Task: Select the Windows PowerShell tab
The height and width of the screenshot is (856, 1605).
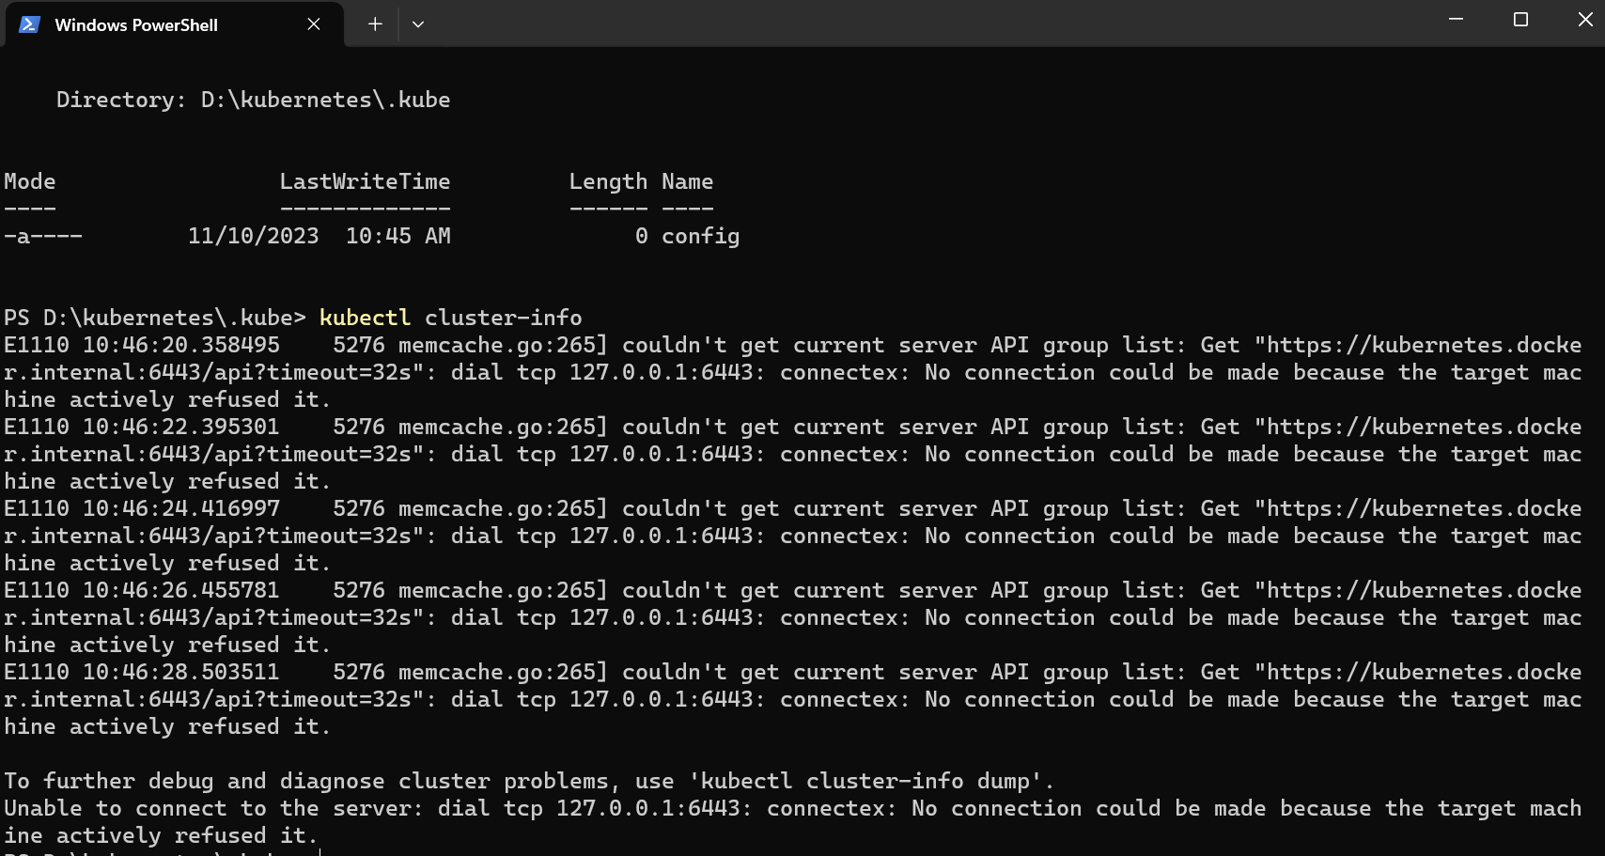Action: (137, 24)
